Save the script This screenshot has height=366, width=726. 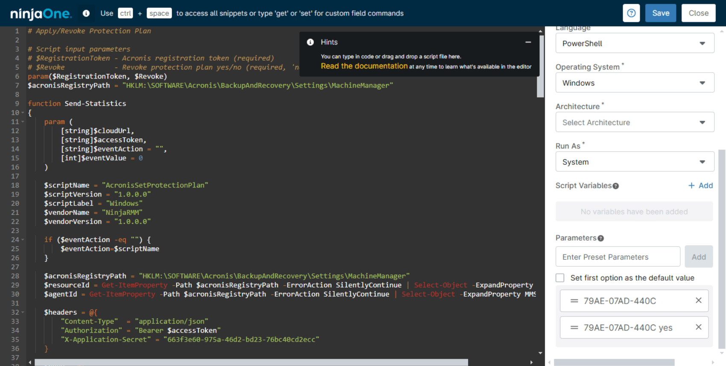coord(660,13)
